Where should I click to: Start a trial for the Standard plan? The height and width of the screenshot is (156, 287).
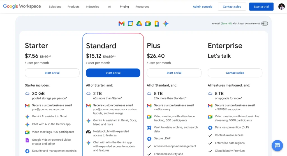click(113, 73)
